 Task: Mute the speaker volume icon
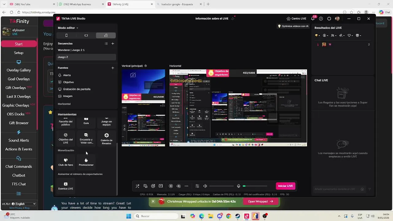pos(205,186)
